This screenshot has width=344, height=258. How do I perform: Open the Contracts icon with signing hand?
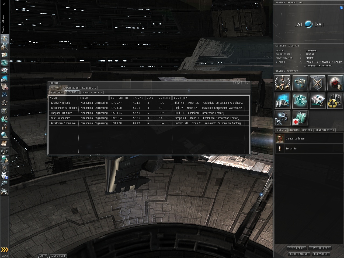pyautogui.click(x=5, y=87)
